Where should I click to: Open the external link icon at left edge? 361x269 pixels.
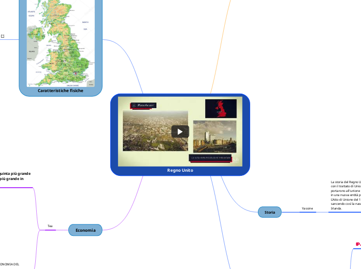coord(3,36)
